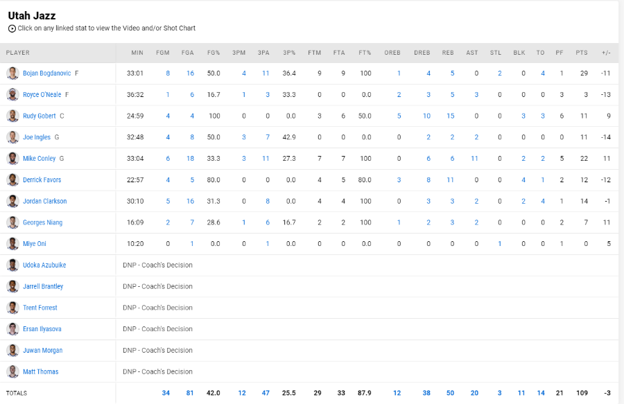624x404 pixels.
Task: Click Bogdanovic's 29 points value
Action: pyautogui.click(x=584, y=73)
